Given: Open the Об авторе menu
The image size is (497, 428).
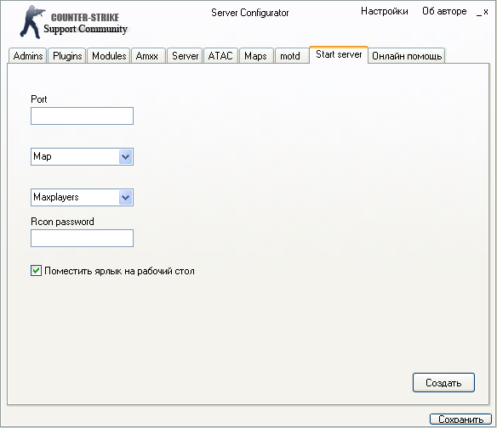Looking at the screenshot, I should (444, 11).
